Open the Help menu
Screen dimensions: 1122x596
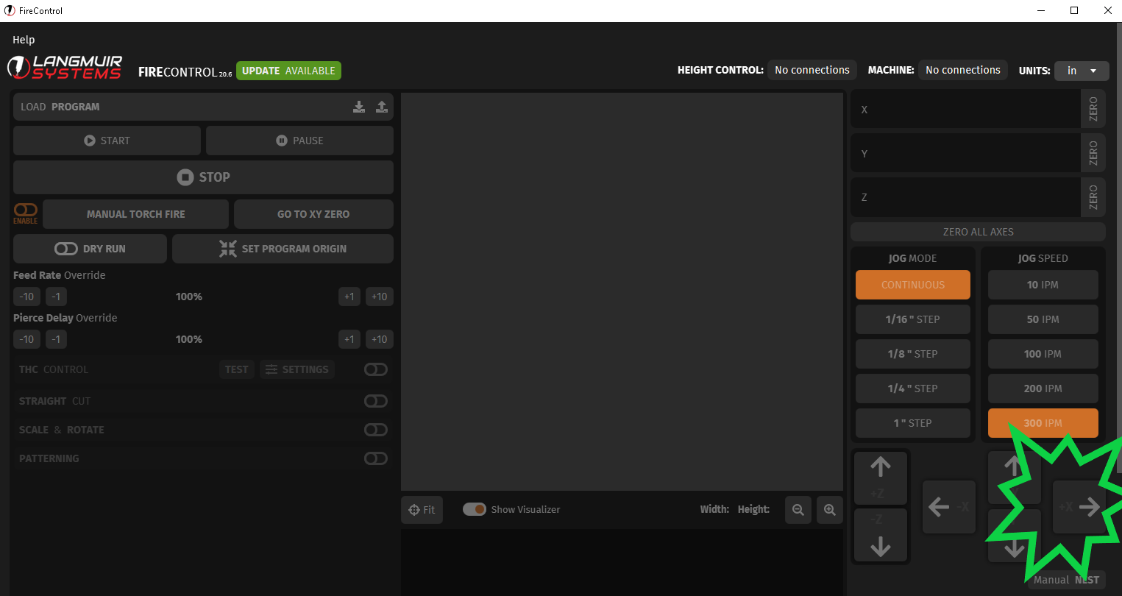tap(24, 40)
